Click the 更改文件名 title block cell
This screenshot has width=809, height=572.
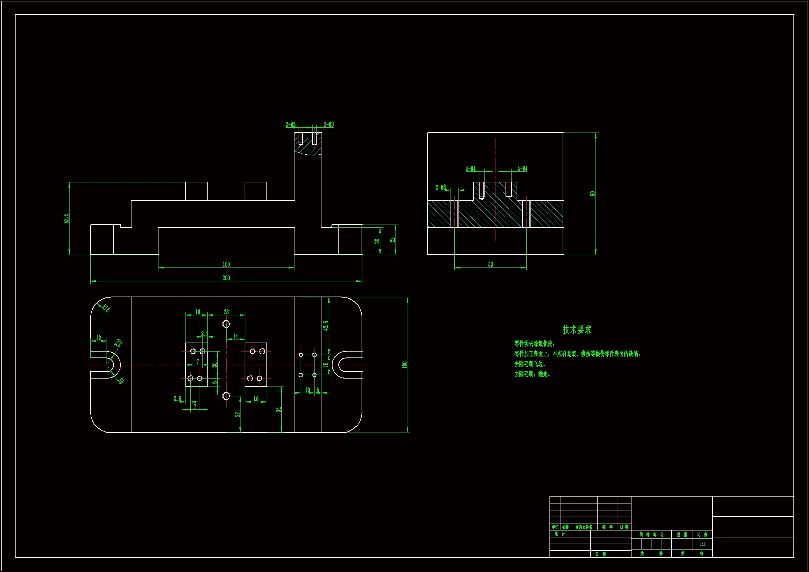coord(583,527)
